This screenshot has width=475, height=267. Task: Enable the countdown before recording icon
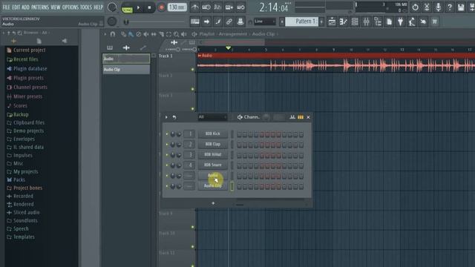click(x=217, y=7)
